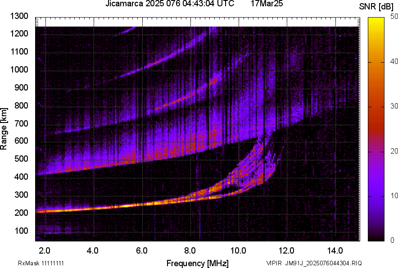The image size is (398, 268).
Task: Click the 400 range tick label
Action: click(21, 177)
